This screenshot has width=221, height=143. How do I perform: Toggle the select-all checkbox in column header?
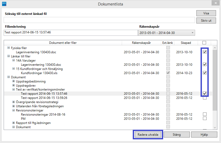(x=204, y=43)
